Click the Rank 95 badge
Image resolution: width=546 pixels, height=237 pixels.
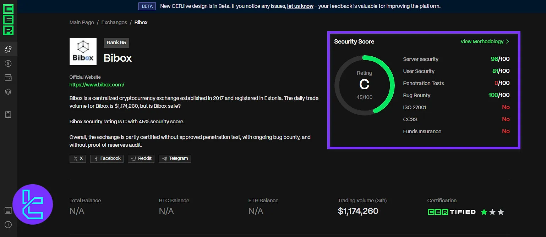[116, 43]
